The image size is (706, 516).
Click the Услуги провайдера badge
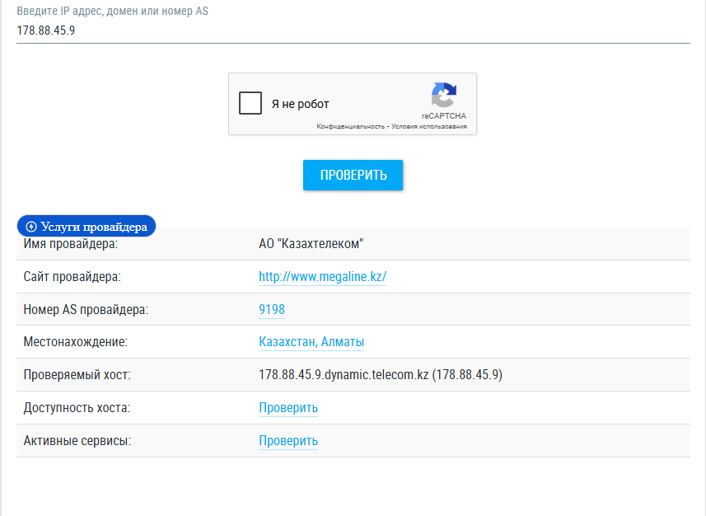pyautogui.click(x=86, y=226)
